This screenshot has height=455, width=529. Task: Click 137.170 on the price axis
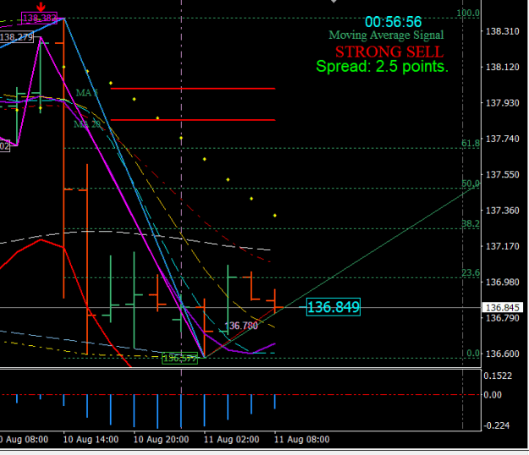point(502,246)
